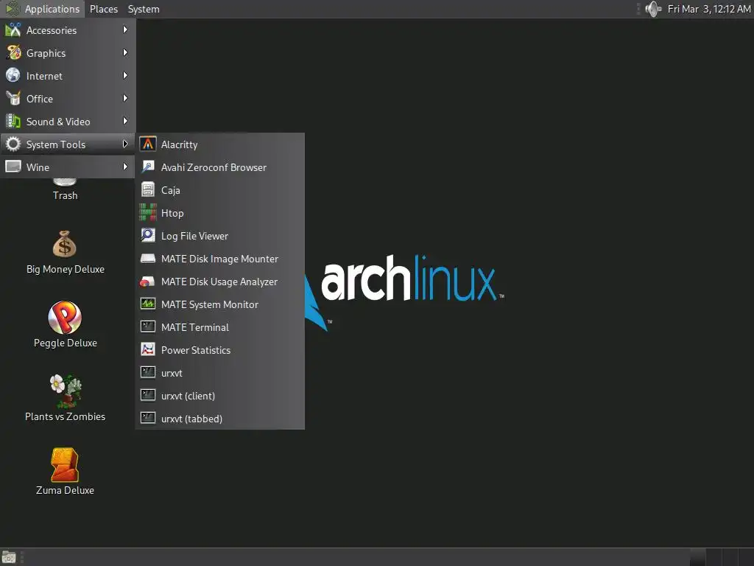Click the Power Statistics chart icon
Screen dimensions: 754x566
[x=147, y=349]
